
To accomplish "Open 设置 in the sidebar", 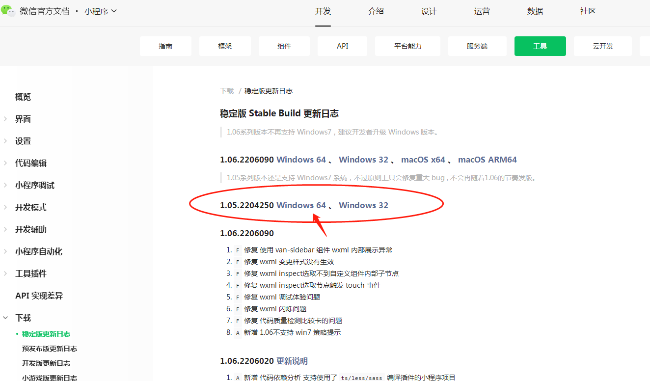I will tap(23, 141).
